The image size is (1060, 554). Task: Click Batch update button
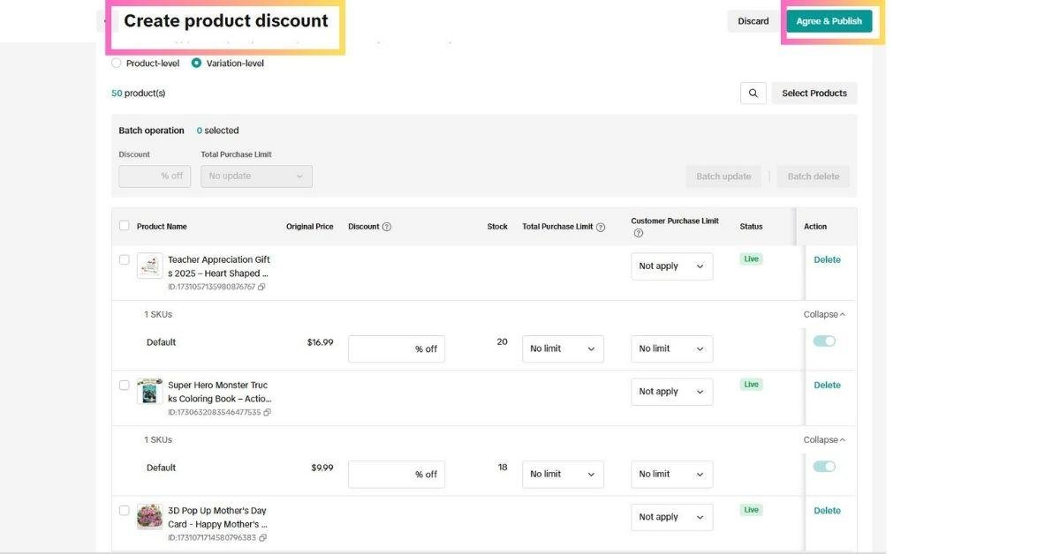(x=723, y=176)
